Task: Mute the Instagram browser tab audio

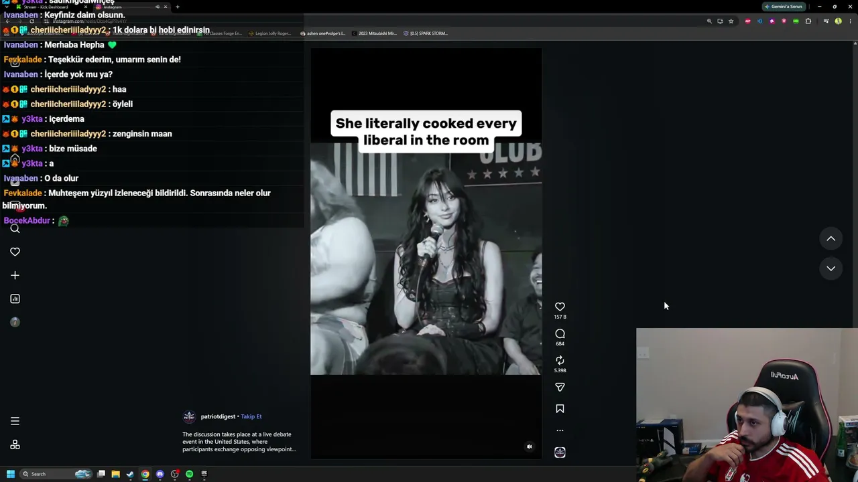Action: point(158,7)
